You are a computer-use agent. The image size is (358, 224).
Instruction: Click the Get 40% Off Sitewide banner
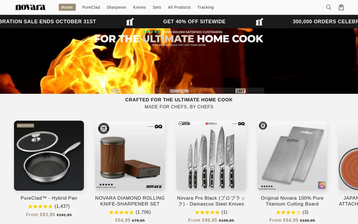(194, 22)
